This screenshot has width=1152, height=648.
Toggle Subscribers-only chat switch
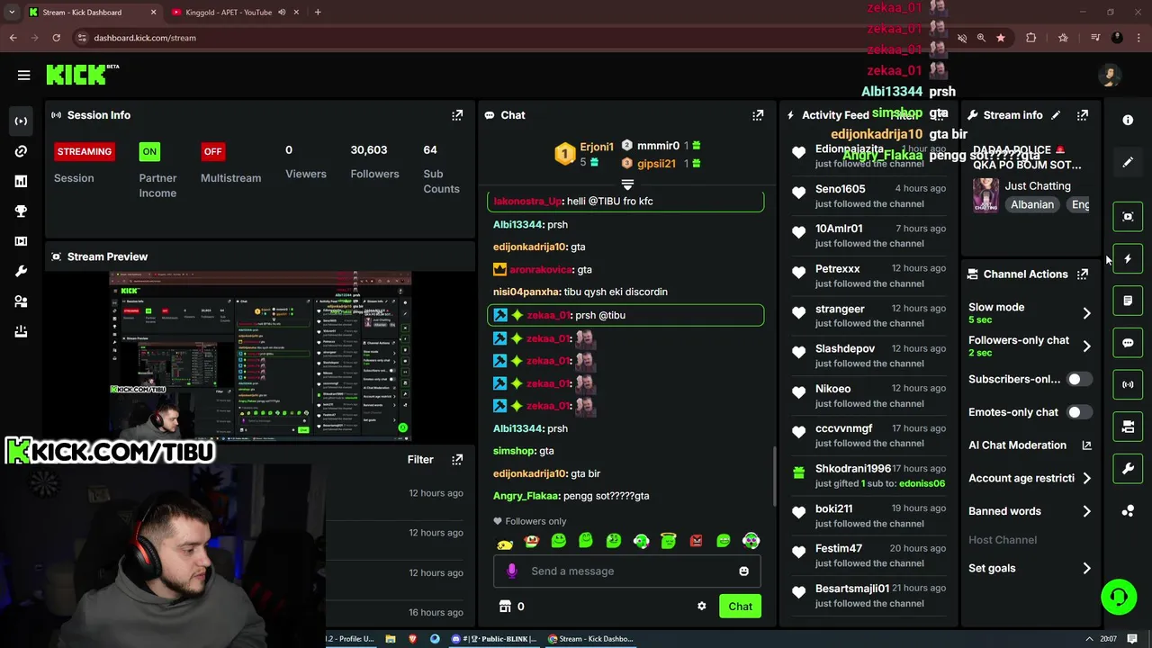click(1079, 380)
